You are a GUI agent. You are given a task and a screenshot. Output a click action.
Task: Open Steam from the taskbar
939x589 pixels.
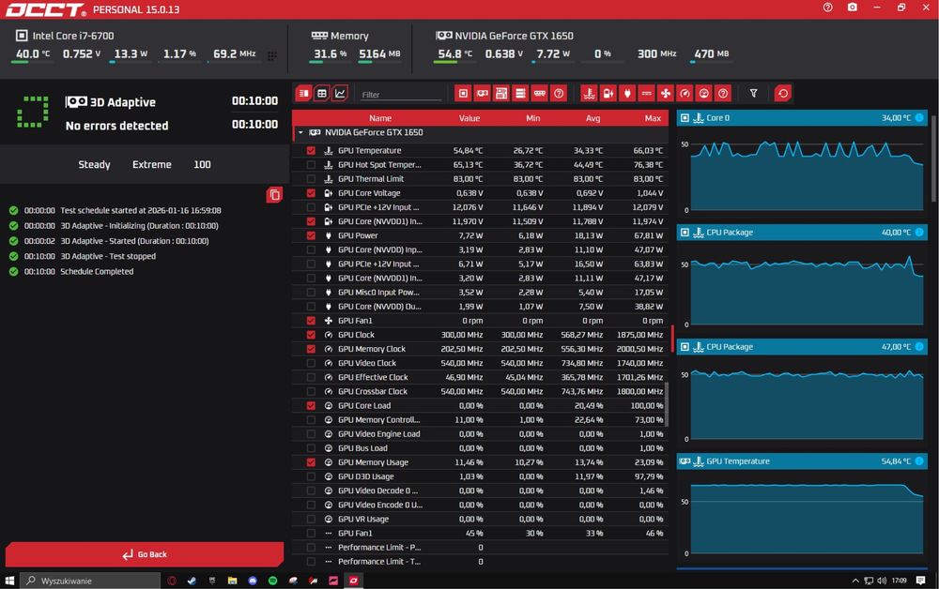[x=192, y=581]
